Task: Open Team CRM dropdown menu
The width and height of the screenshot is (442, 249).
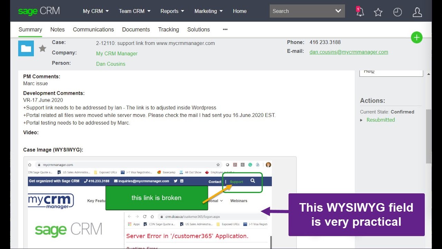Action: [135, 11]
